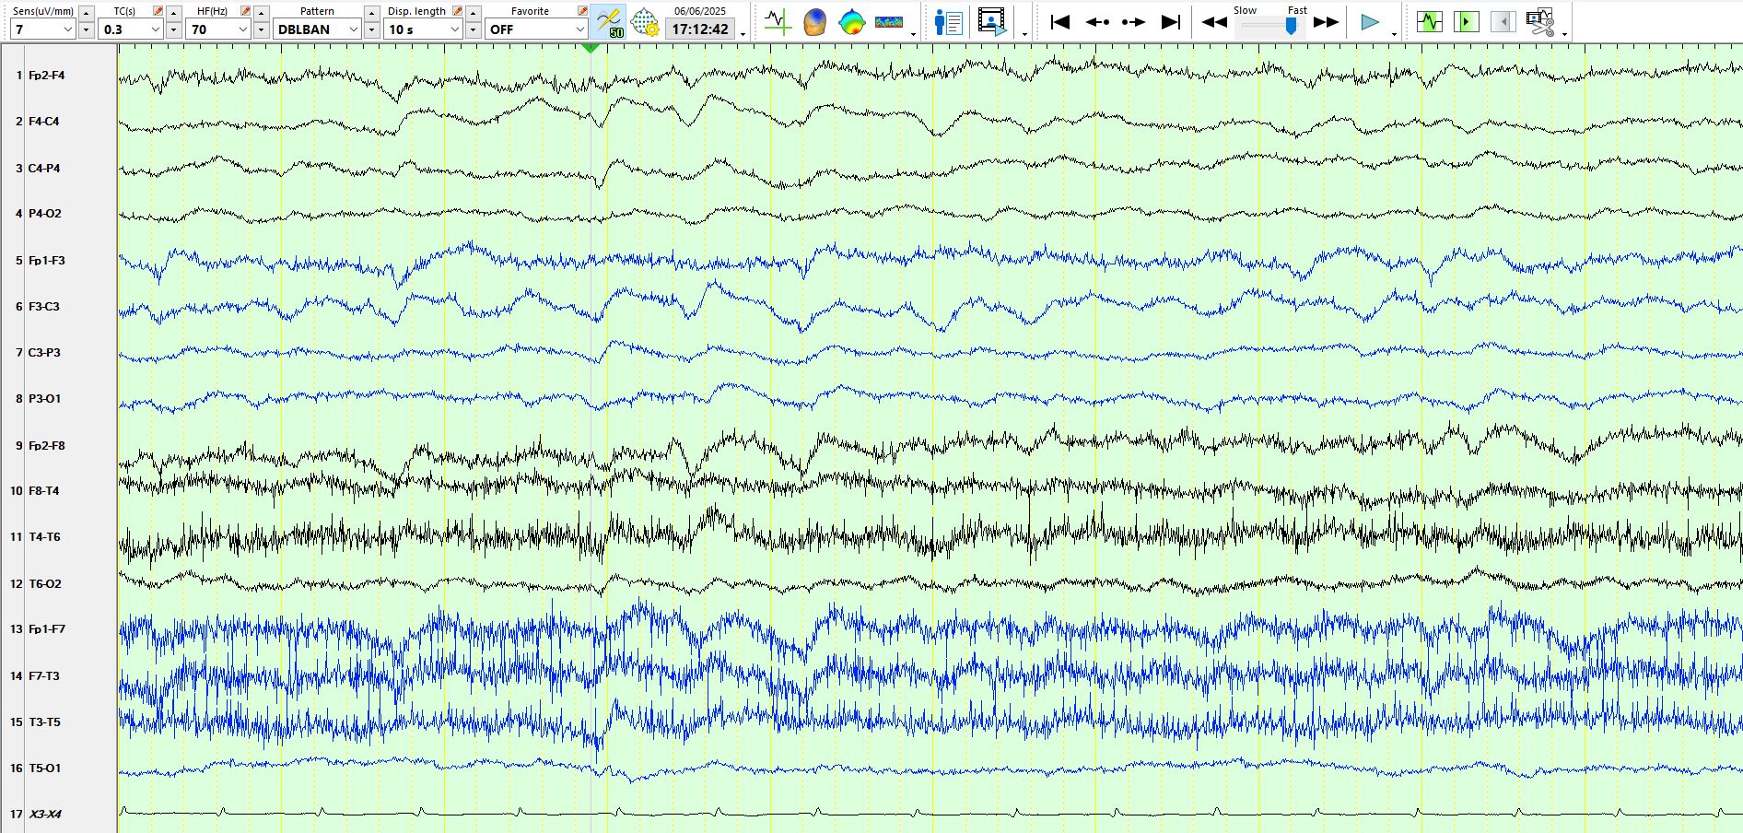Click the 17:12:42 time display
The image size is (1743, 833).
(x=700, y=29)
